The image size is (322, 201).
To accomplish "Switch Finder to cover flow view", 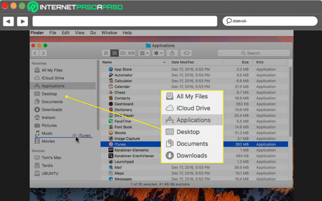I will (131, 53).
